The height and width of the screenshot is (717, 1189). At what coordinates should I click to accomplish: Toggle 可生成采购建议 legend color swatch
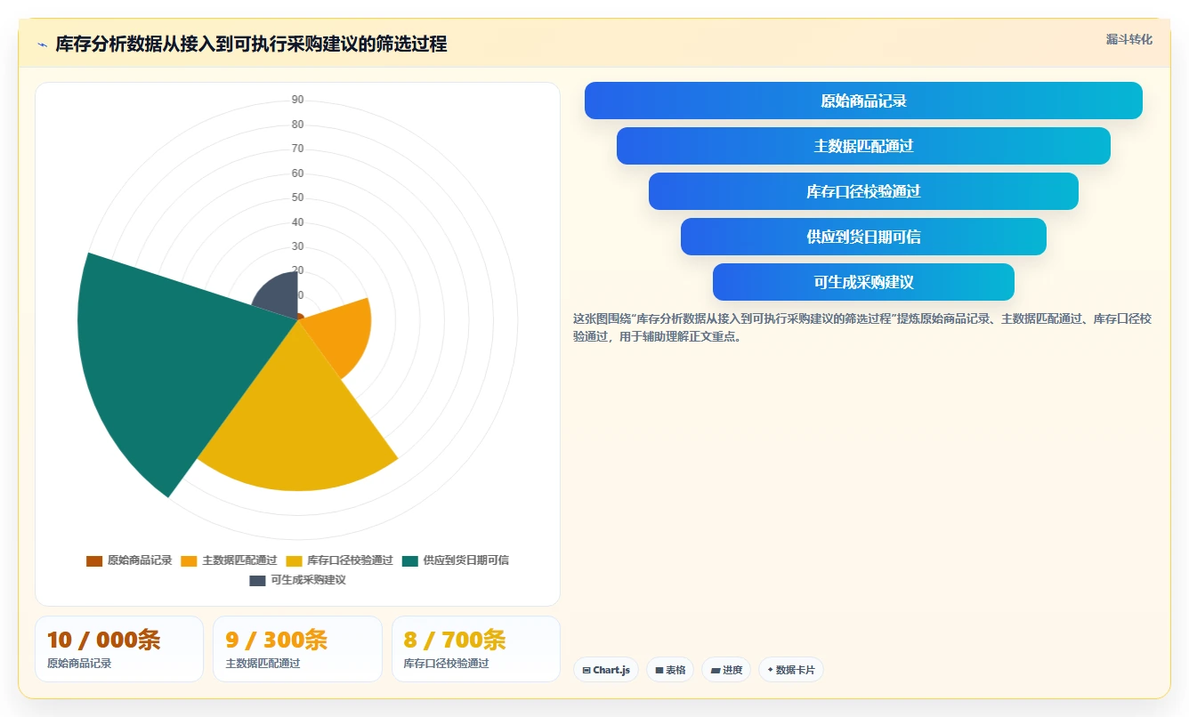pos(257,580)
